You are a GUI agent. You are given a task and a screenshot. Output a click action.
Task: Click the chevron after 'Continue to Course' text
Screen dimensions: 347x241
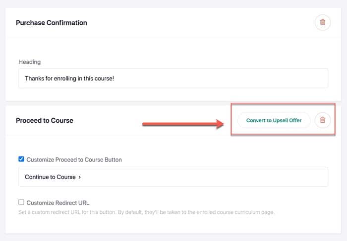(x=79, y=177)
